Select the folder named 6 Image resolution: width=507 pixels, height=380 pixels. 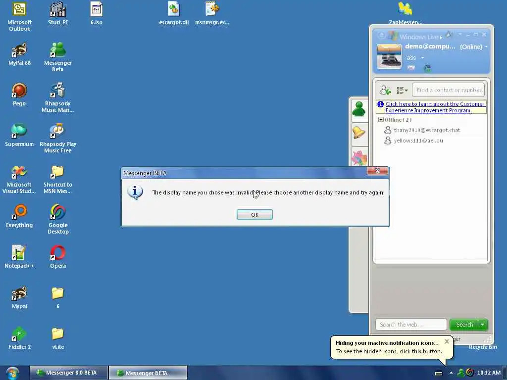pyautogui.click(x=58, y=297)
